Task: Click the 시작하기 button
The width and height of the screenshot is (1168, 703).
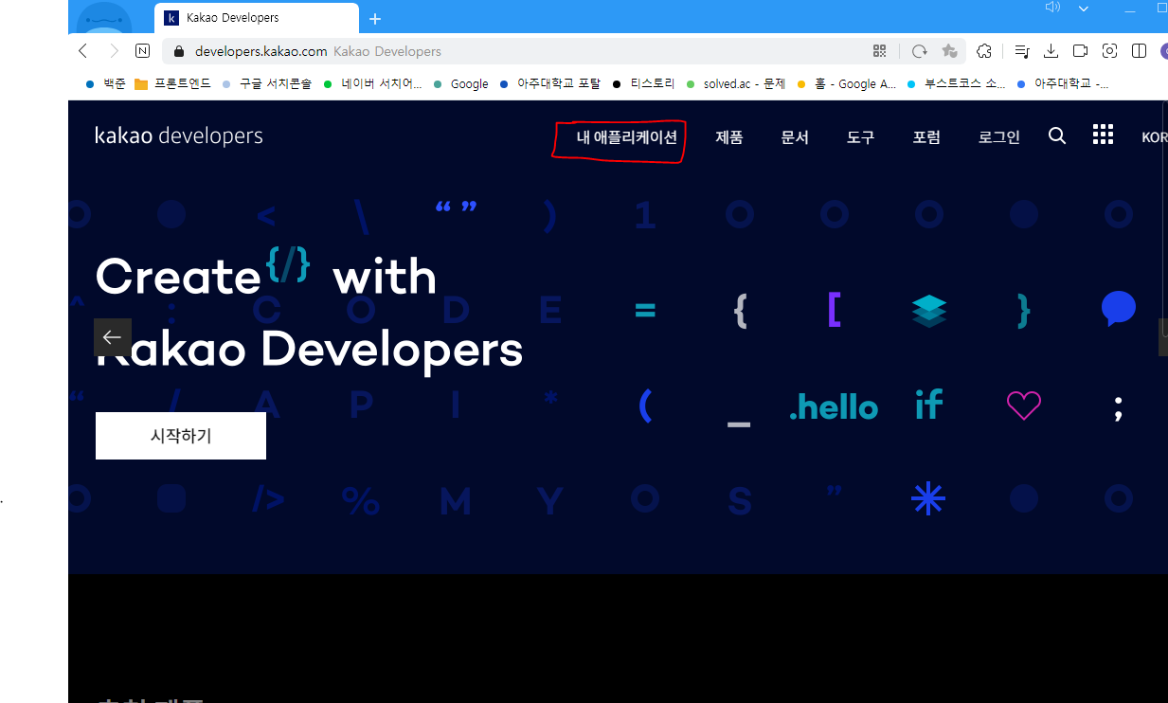Action: pyautogui.click(x=181, y=436)
